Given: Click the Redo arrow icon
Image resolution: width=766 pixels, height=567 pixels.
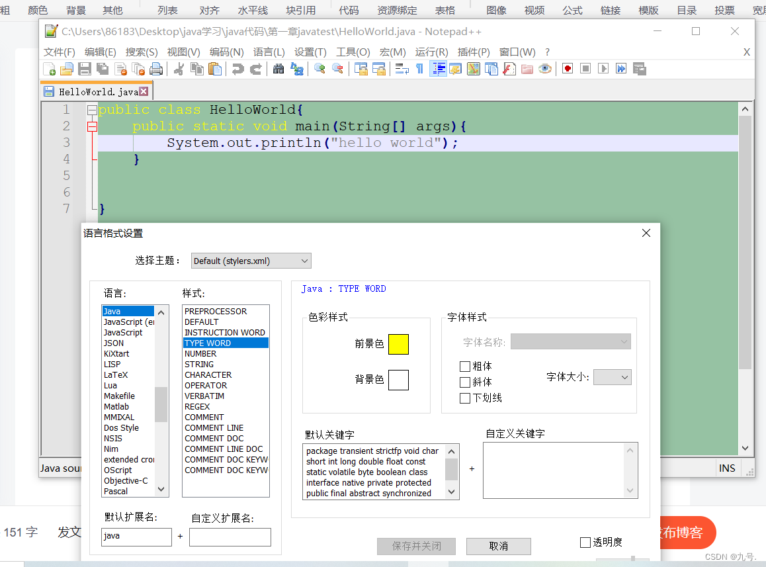Looking at the screenshot, I should 255,69.
